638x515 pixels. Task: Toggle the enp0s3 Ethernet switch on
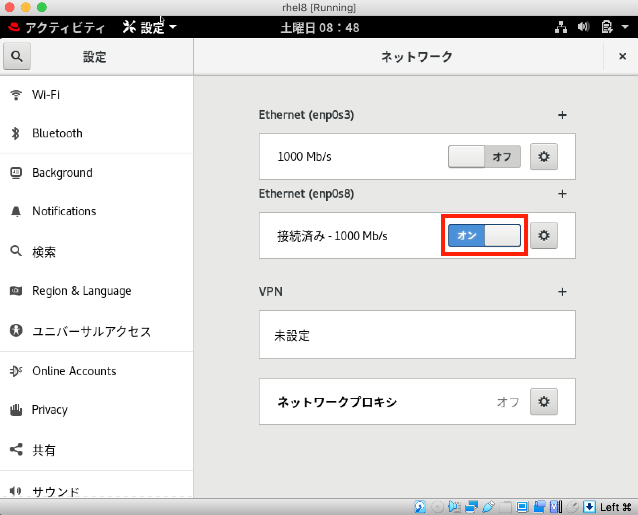point(485,157)
